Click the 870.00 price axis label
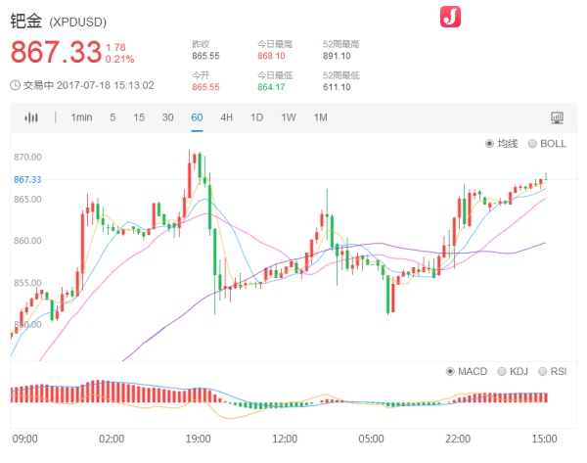This screenshot has height=463, width=587. [27, 158]
